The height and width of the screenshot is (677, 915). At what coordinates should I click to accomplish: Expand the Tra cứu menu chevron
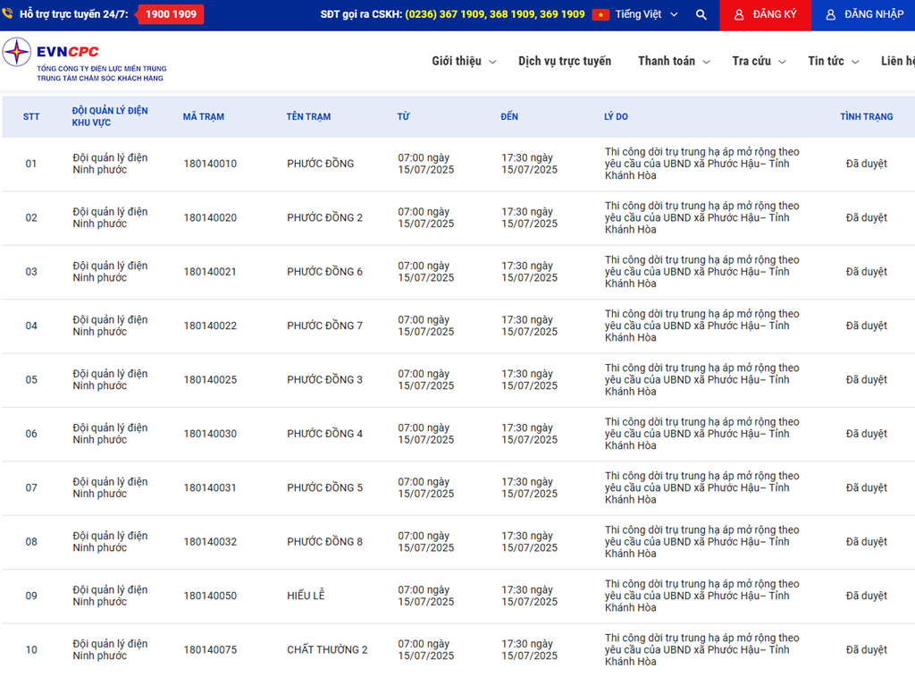click(782, 62)
